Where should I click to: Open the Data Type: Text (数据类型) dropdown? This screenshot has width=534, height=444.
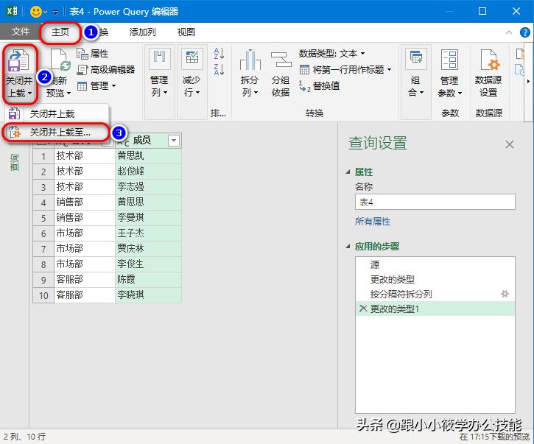tap(331, 54)
